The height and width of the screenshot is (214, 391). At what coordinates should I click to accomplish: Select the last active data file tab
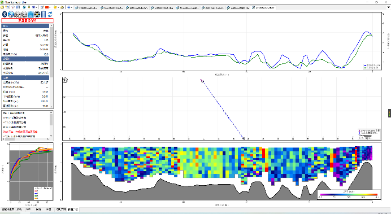click(x=263, y=8)
